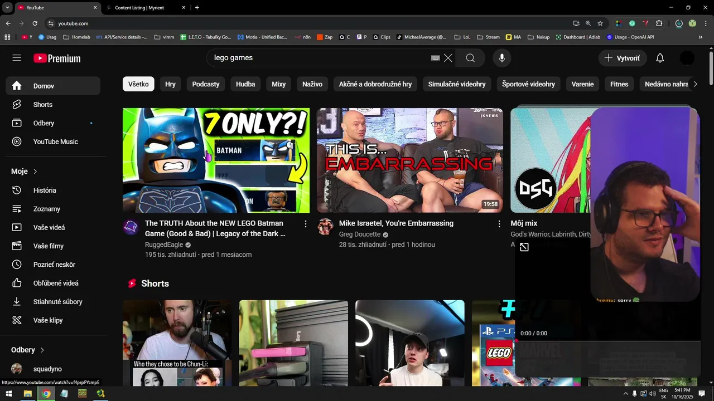Select Simulačné videohry chip
This screenshot has height=401, width=714.
pyautogui.click(x=457, y=84)
